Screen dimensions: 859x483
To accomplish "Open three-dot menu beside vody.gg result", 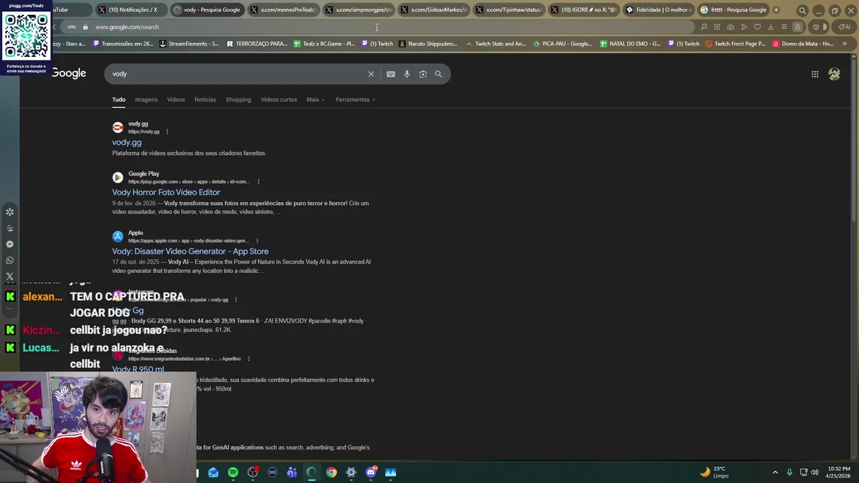I will (x=167, y=131).
